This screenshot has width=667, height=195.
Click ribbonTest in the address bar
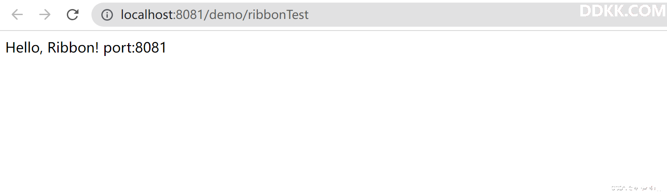(278, 15)
